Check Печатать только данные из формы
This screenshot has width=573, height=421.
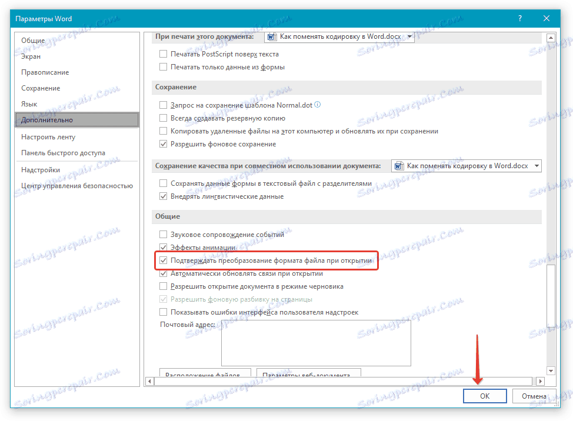164,67
